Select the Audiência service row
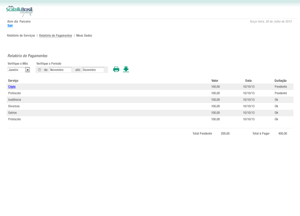The height and width of the screenshot is (216, 300). pyautogui.click(x=14, y=100)
